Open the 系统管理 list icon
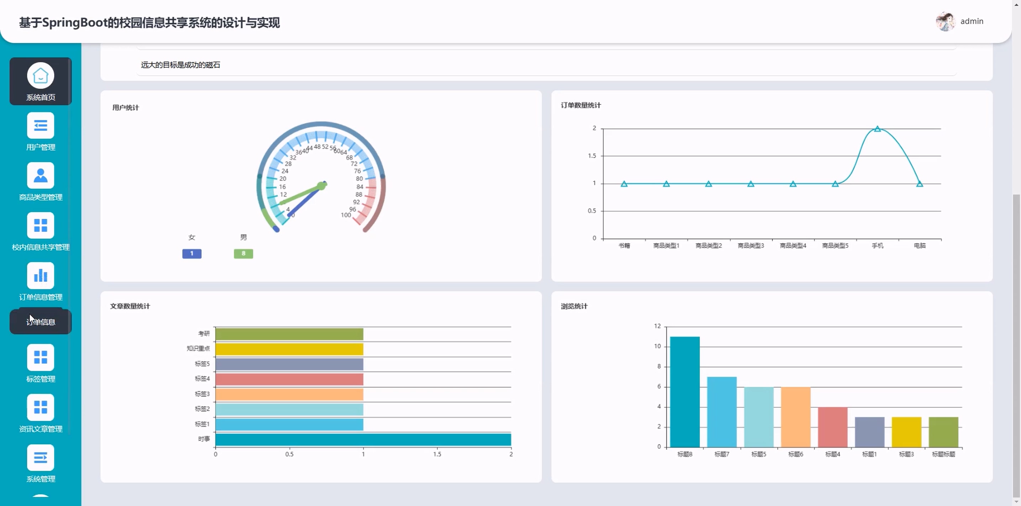This screenshot has height=506, width=1021. tap(41, 458)
